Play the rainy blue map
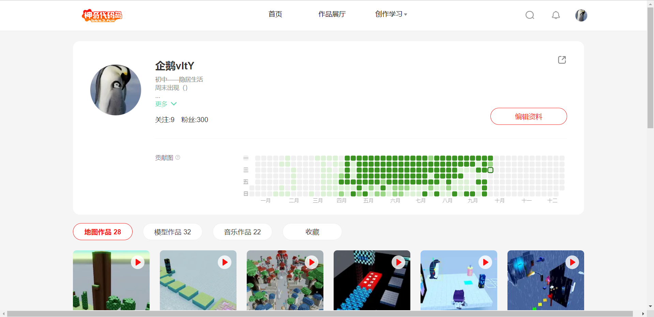654x317 pixels. [x=572, y=262]
